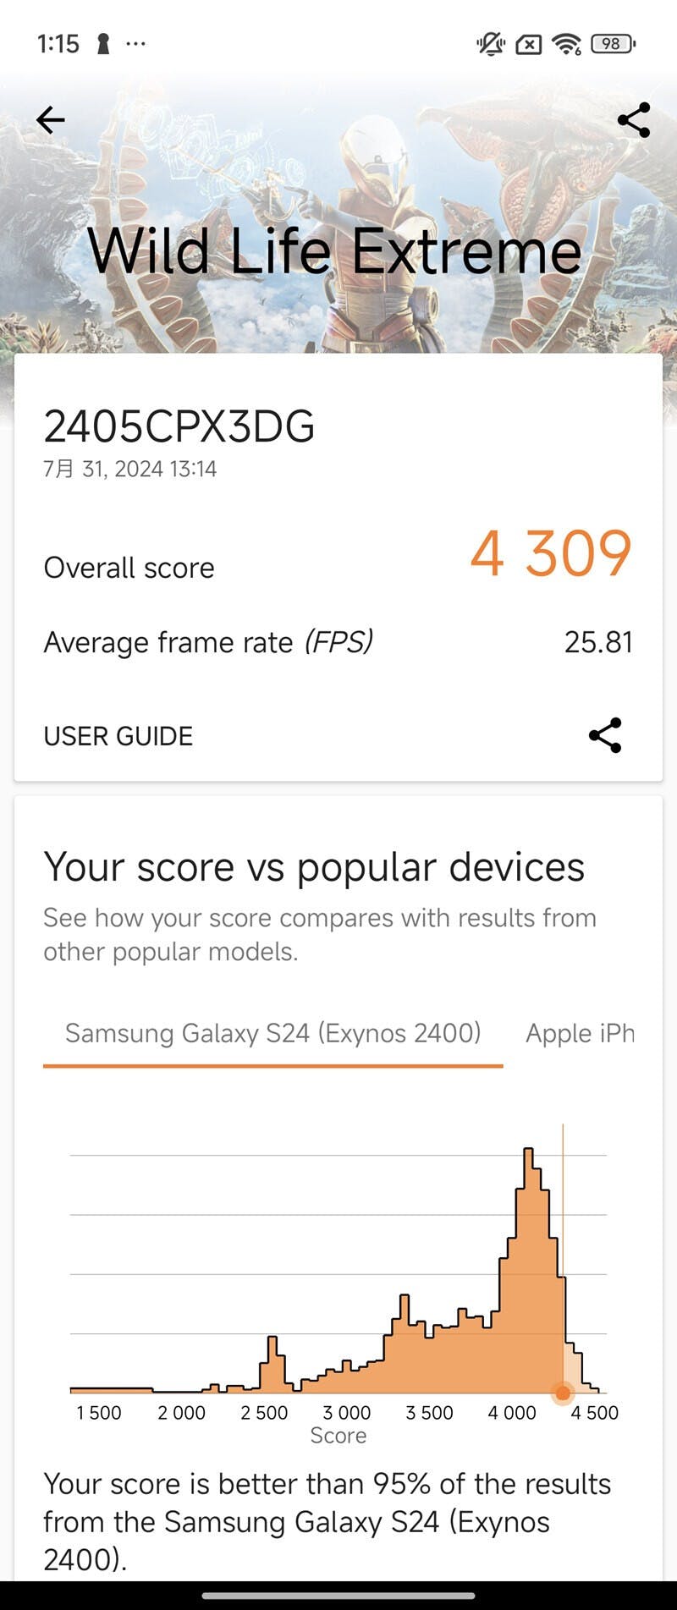Tap the overall score value 4 309
The height and width of the screenshot is (1610, 677).
click(x=551, y=555)
